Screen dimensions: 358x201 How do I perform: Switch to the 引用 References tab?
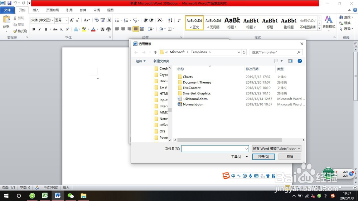(x=69, y=10)
